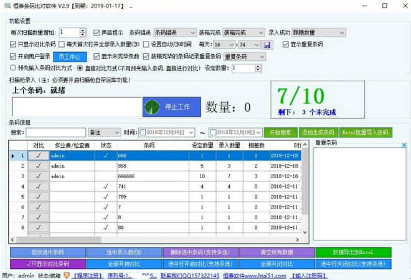Click the barcode scan input field
The width and height of the screenshot is (411, 280).
pyautogui.click(x=75, y=106)
